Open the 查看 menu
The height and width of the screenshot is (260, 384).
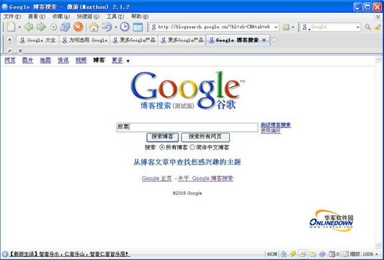[x=37, y=17]
